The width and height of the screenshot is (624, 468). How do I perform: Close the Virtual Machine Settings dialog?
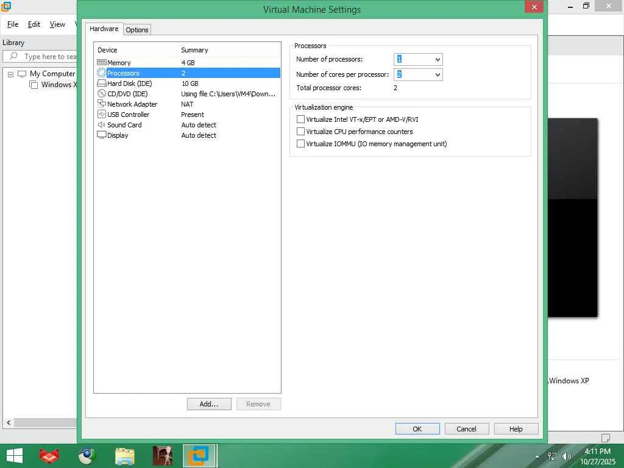(534, 7)
